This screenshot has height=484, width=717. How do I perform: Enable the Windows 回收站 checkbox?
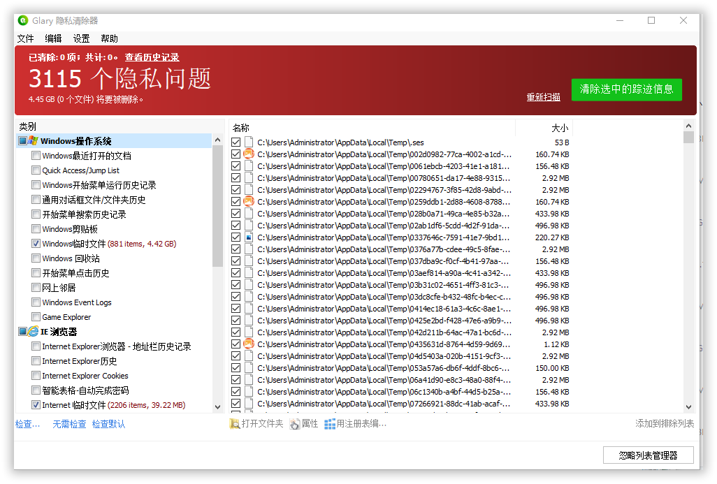click(x=36, y=258)
